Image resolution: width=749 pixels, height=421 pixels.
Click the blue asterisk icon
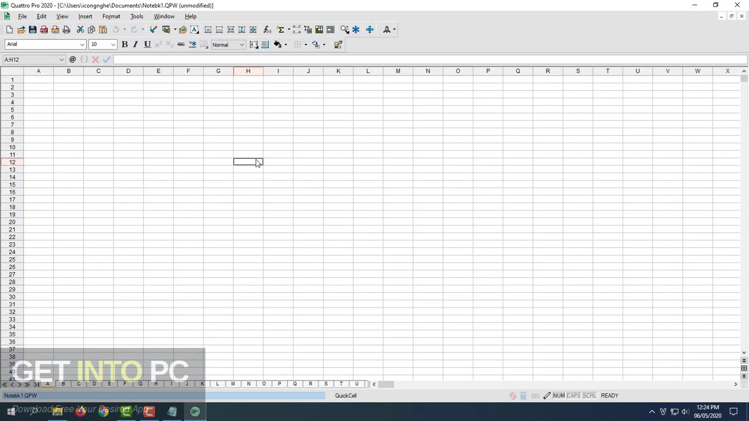pyautogui.click(x=356, y=30)
